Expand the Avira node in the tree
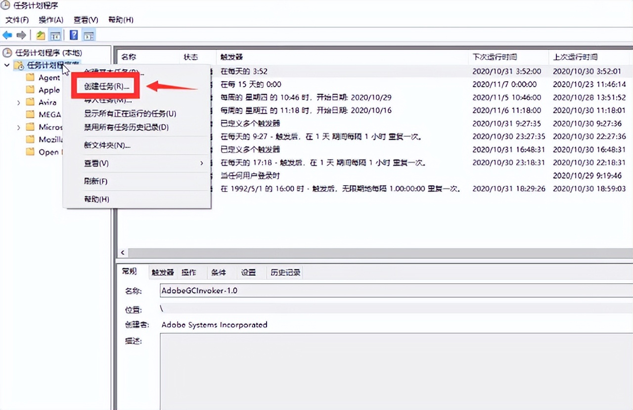 (x=18, y=102)
